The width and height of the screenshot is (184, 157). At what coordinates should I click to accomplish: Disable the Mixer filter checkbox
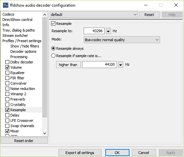click(7, 131)
